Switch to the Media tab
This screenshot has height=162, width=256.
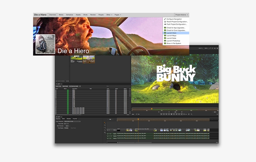[x=61, y=15]
